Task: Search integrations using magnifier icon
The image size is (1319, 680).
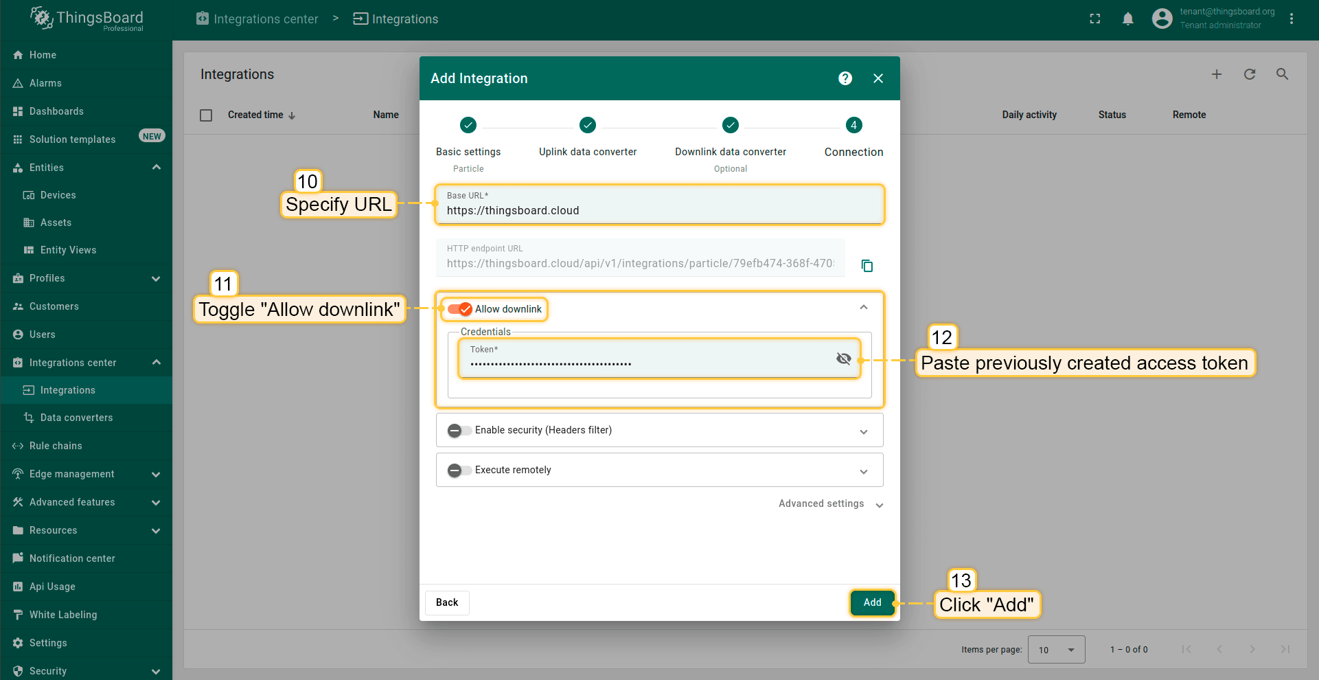Action: coord(1282,74)
